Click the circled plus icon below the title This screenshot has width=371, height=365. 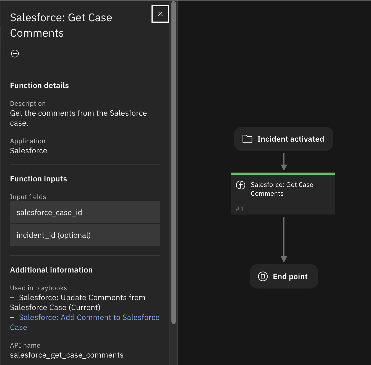(15, 54)
